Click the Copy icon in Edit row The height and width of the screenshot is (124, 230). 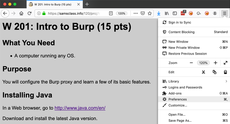click(x=214, y=72)
